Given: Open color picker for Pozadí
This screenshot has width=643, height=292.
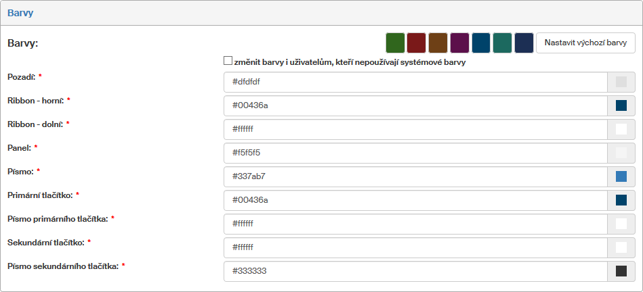Looking at the screenshot, I should [x=621, y=82].
